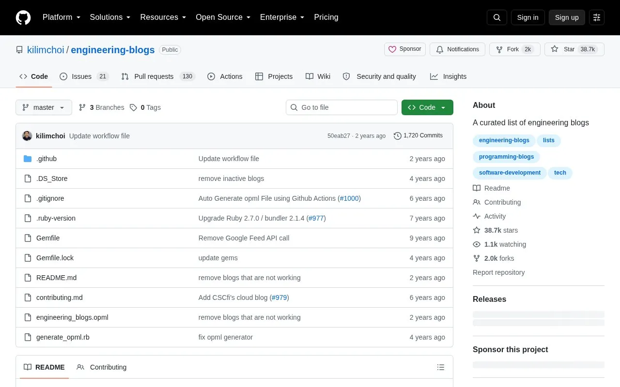This screenshot has height=387, width=620.
Task: Expand the Resources menu
Action: 163,17
